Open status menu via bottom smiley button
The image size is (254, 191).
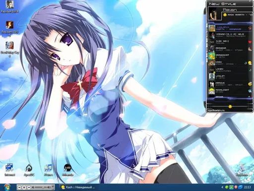pos(230,106)
